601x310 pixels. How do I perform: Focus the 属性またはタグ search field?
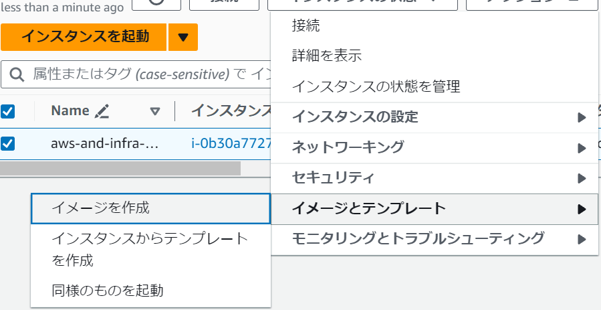click(136, 74)
